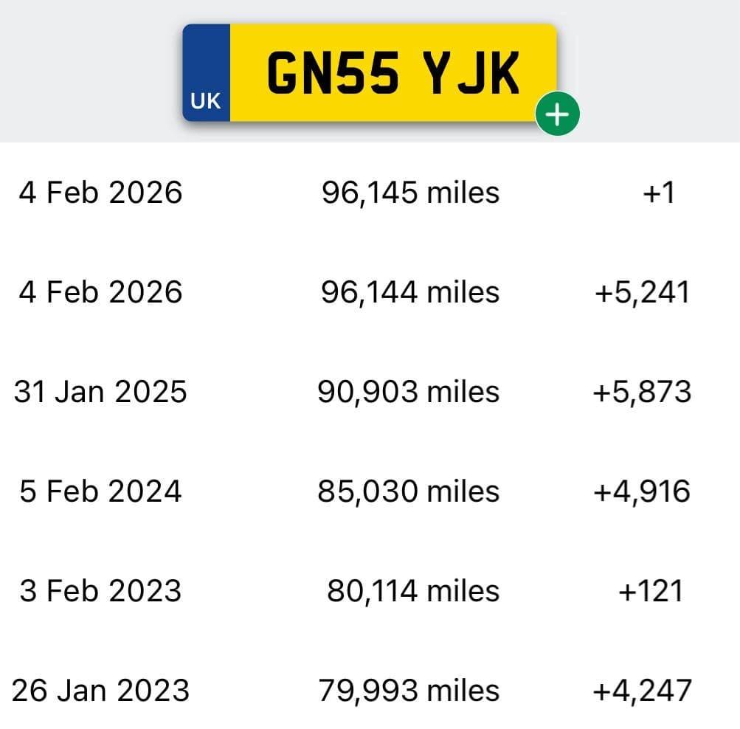740x729 pixels.
Task: Open the 96,145 miles record
Action: click(410, 193)
